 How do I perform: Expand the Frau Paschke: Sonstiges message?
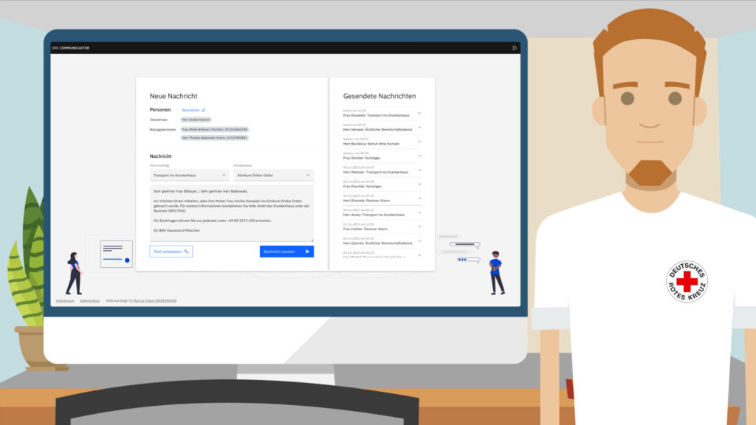point(419,184)
